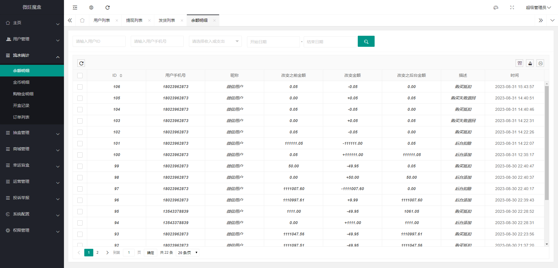This screenshot has width=558, height=268.
Task: Open 订单列表 in the sidebar
Action: pos(32,117)
